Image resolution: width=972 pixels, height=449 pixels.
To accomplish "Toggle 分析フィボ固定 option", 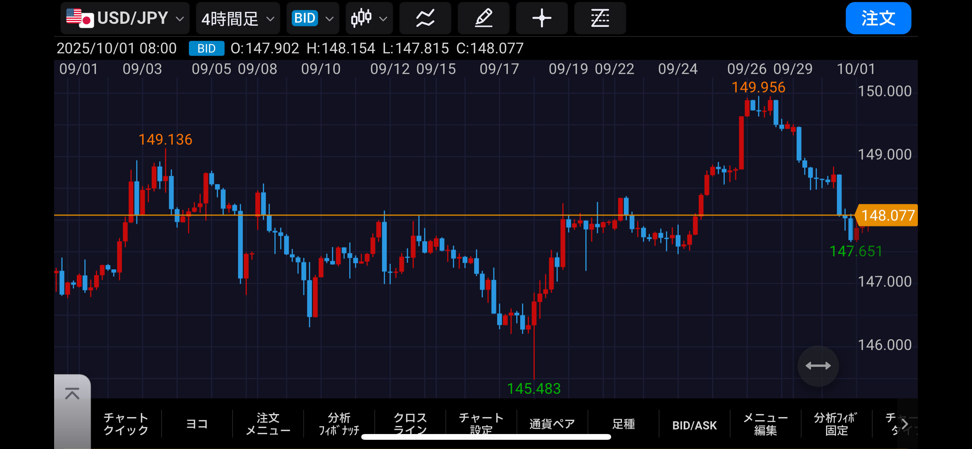I will pos(836,424).
